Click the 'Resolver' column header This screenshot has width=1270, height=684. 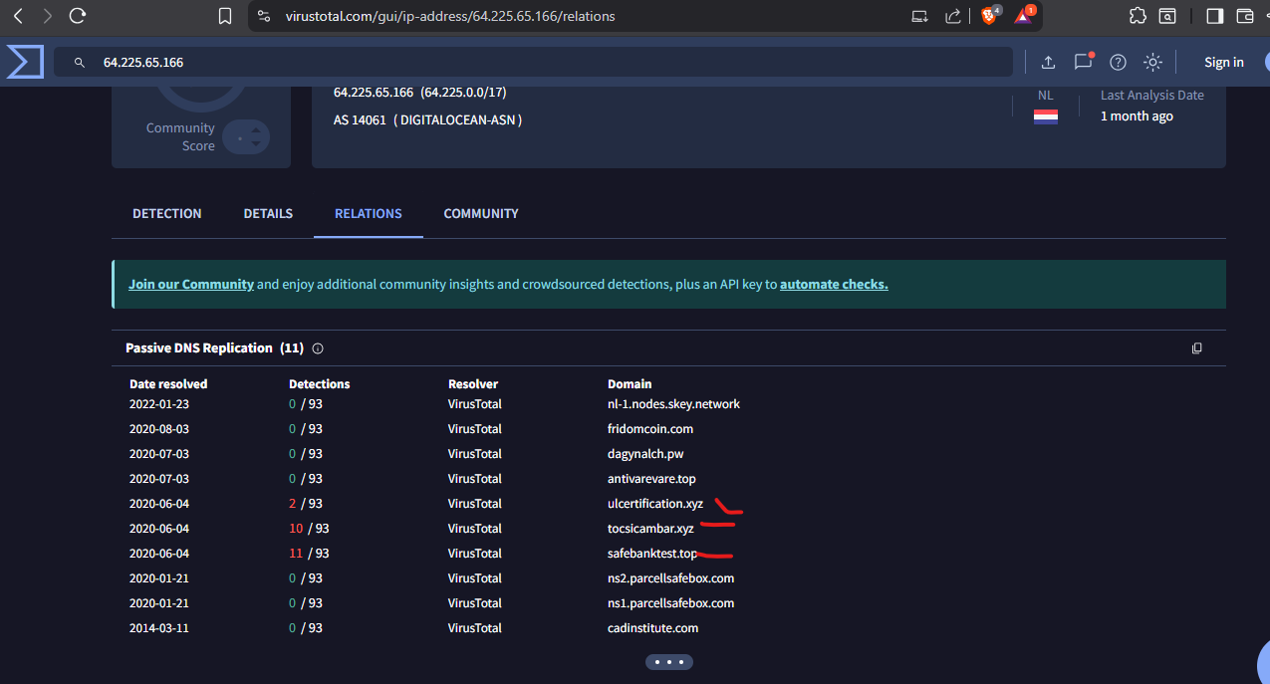pyautogui.click(x=473, y=383)
